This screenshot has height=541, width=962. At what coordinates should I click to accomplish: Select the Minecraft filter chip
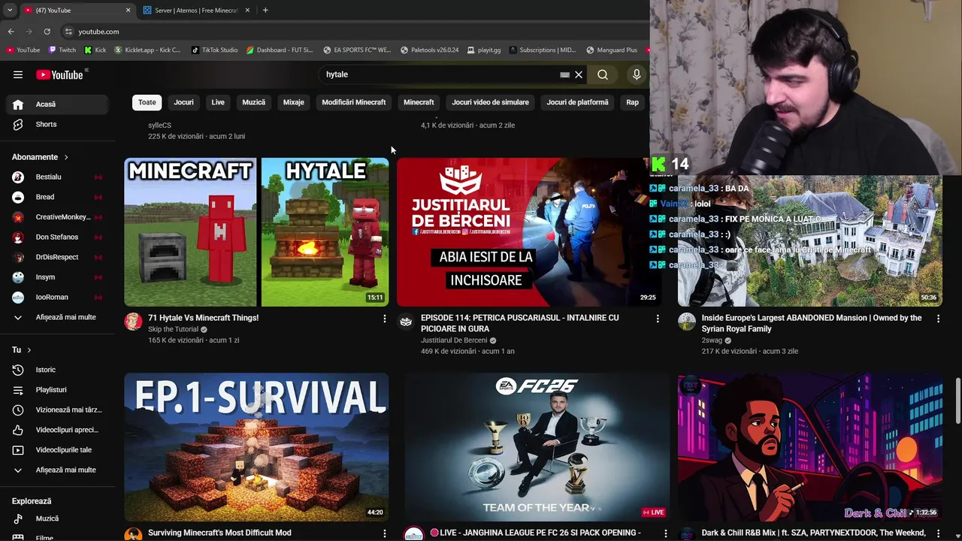tap(419, 102)
